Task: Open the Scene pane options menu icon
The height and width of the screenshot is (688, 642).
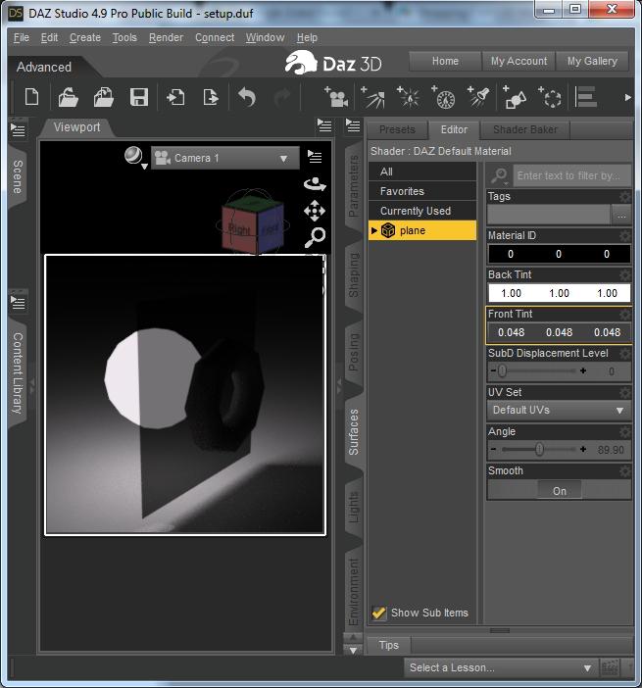Action: click(x=18, y=130)
